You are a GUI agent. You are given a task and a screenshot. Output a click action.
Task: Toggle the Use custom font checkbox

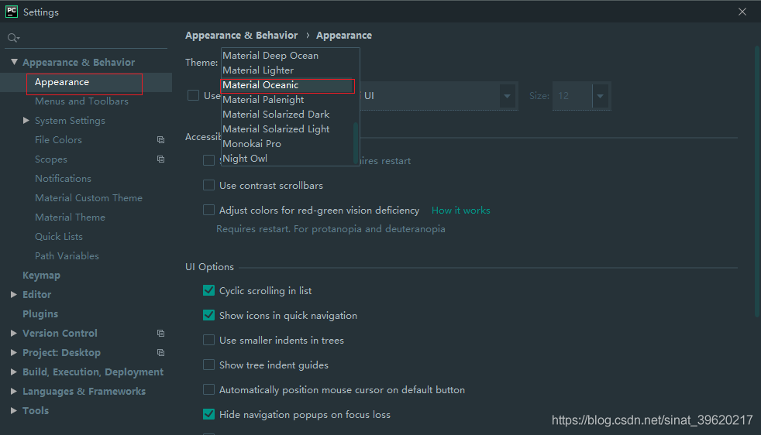pos(193,95)
